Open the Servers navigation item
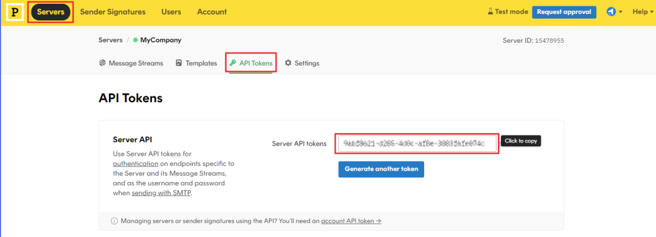Viewport: 656px width, 237px height. [51, 12]
